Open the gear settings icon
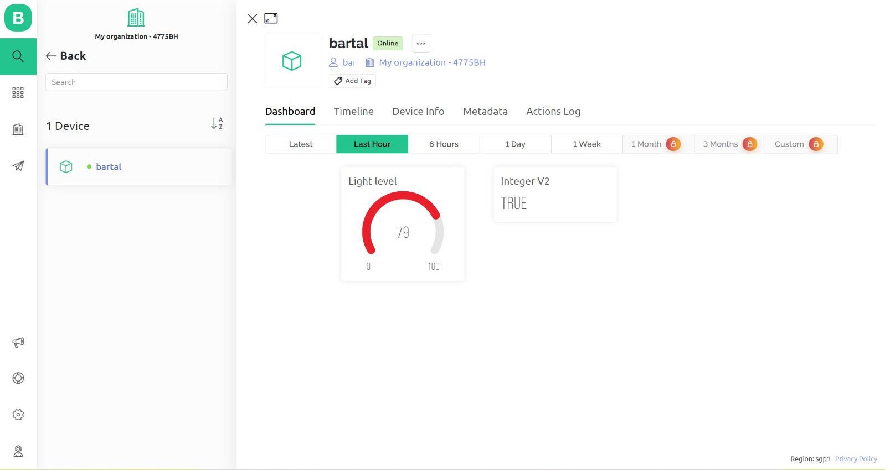The width and height of the screenshot is (885, 470). (18, 415)
